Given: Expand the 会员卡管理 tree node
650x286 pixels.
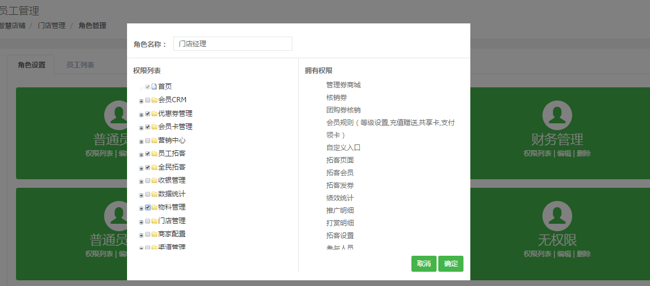Looking at the screenshot, I should click(141, 128).
